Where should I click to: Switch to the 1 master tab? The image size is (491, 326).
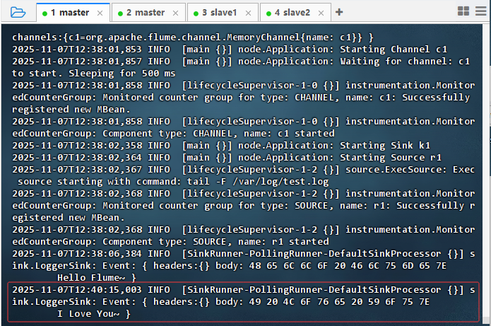coord(73,13)
